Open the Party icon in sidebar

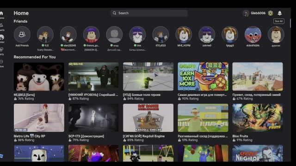[1, 49]
